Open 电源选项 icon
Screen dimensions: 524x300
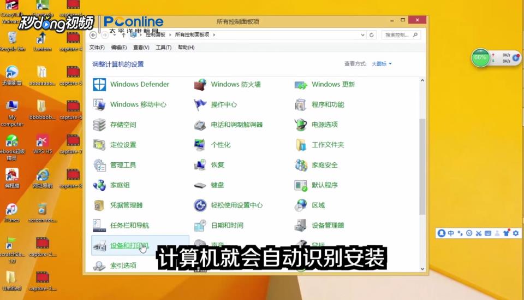(x=301, y=125)
